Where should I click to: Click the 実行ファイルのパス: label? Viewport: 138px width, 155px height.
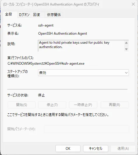pyautogui.click(x=20, y=58)
